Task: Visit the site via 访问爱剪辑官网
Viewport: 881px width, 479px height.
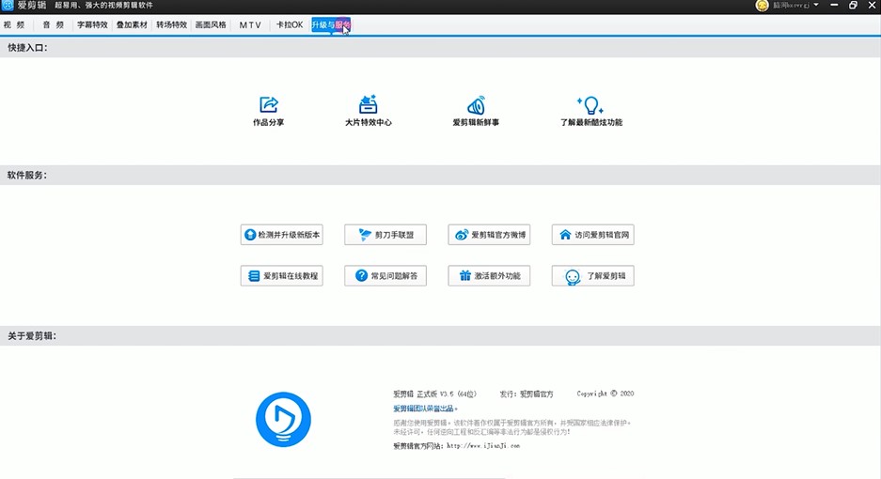Action: tap(592, 235)
